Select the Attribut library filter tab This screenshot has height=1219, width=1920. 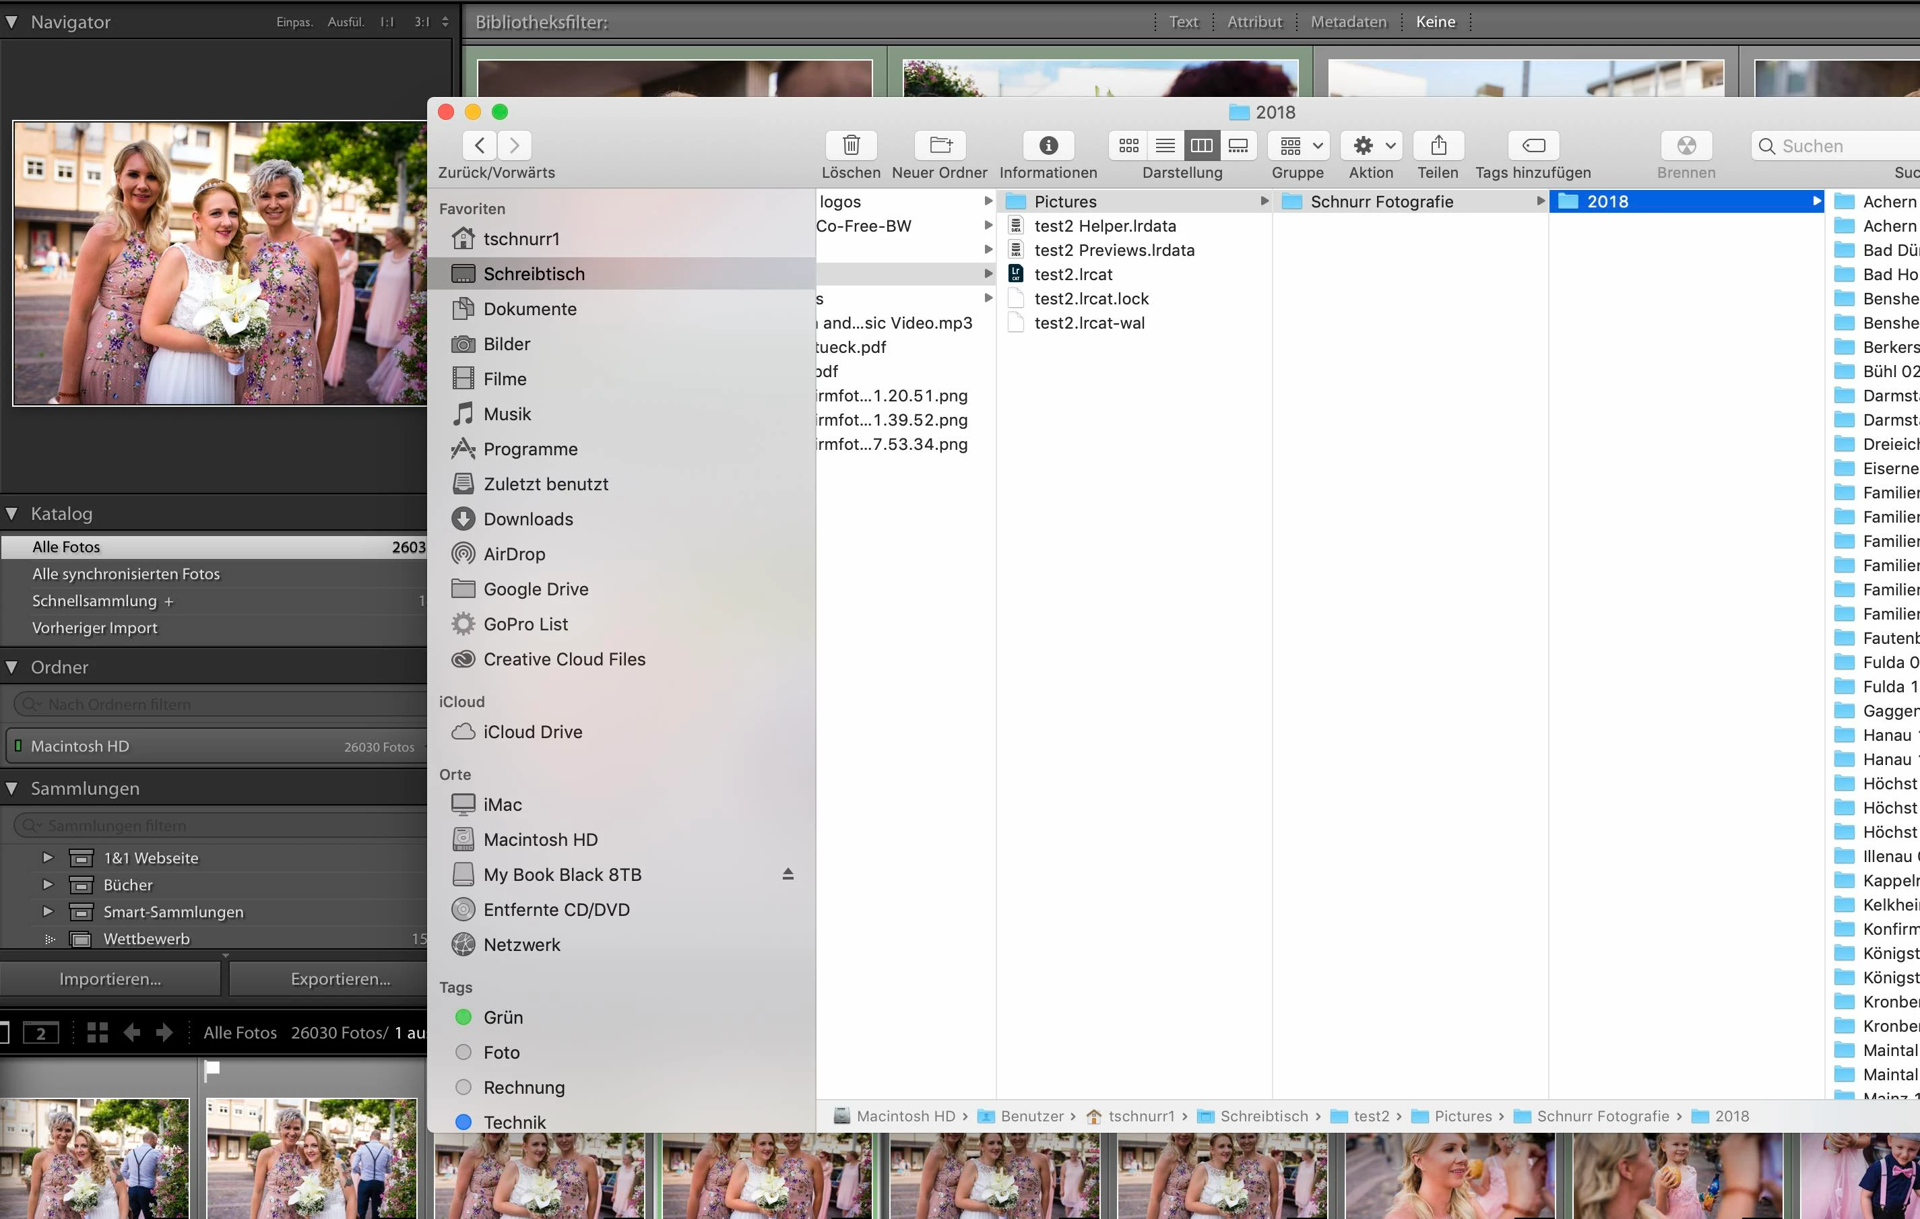click(1254, 22)
